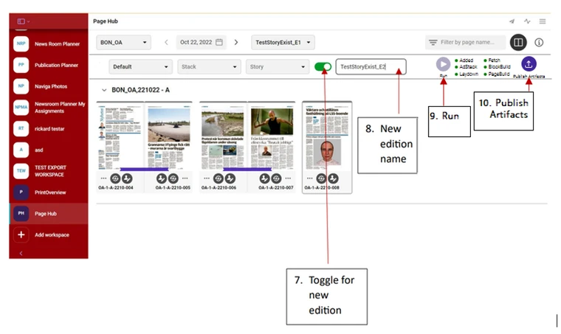Collapse the BON_OA,221022 - A section
The width and height of the screenshot is (561, 334).
pyautogui.click(x=104, y=90)
